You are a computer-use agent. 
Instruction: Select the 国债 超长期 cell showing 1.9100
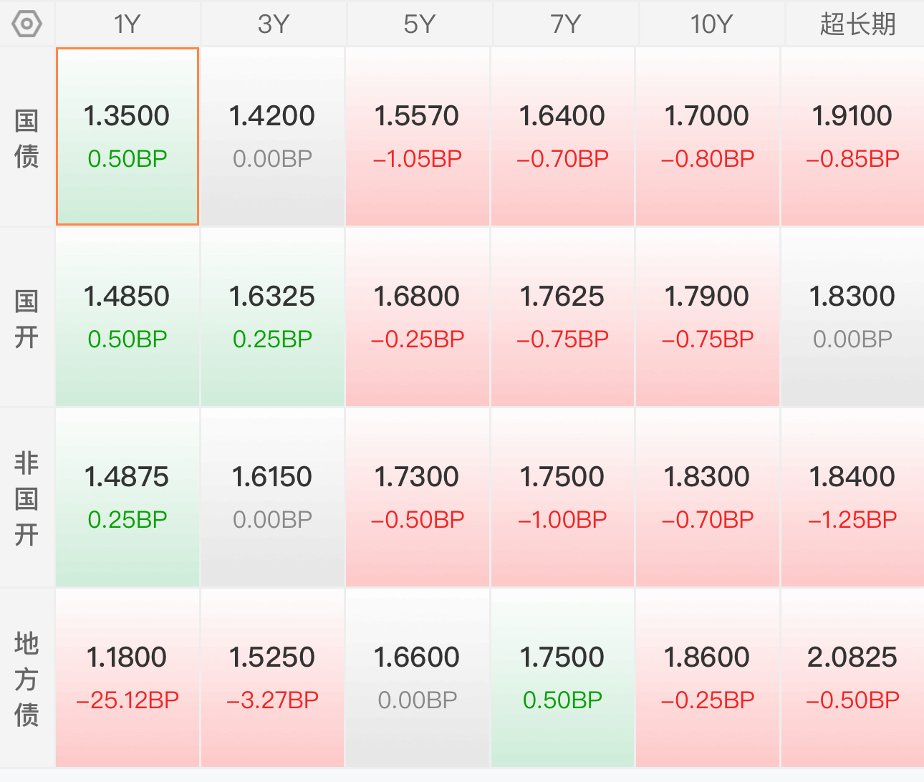tap(852, 137)
